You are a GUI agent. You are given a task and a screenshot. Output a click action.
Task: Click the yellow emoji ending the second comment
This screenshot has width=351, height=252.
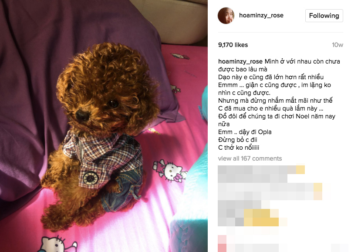tap(318, 192)
